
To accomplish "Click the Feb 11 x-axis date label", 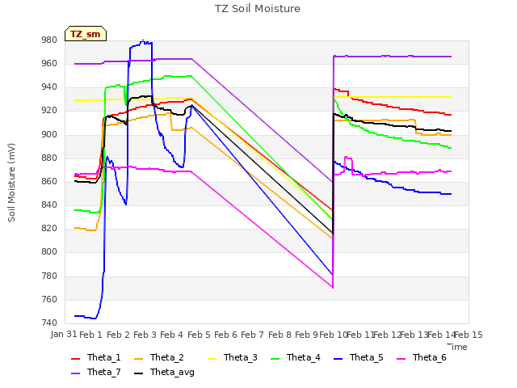I will pos(360,335).
